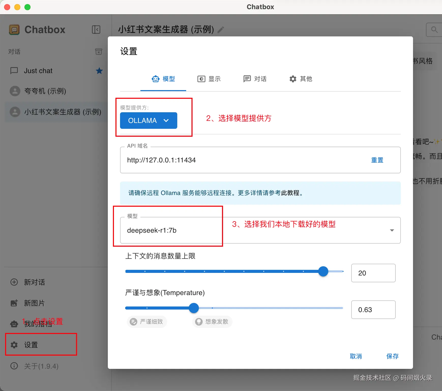Click the star icon on Just chat

99,71
